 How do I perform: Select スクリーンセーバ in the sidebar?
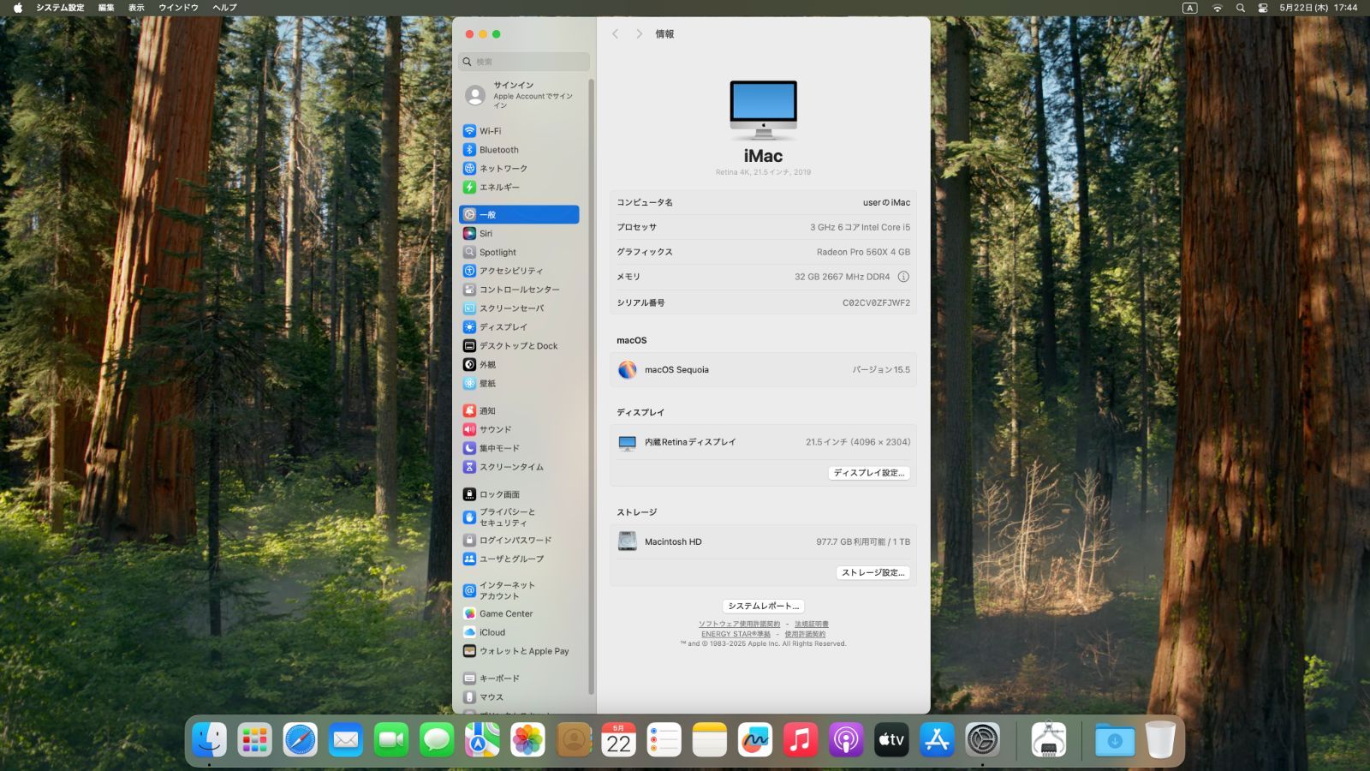(519, 308)
